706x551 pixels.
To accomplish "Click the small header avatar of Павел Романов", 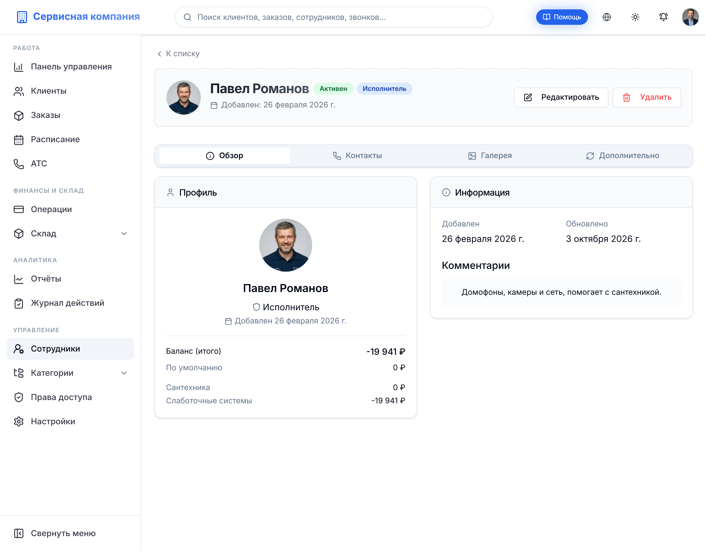I will click(x=184, y=97).
